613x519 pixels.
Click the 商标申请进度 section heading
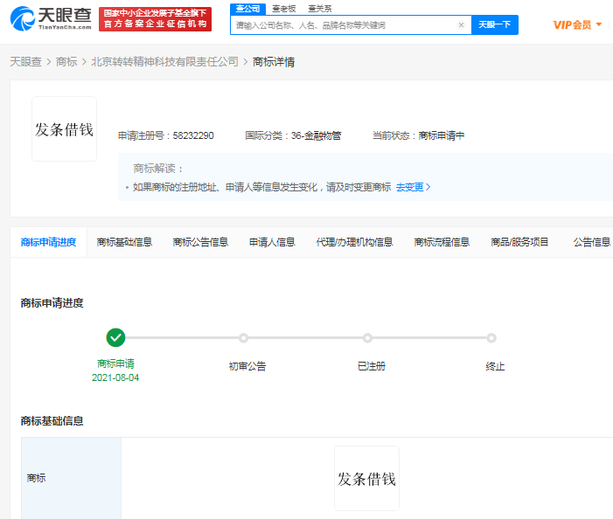[x=52, y=302]
